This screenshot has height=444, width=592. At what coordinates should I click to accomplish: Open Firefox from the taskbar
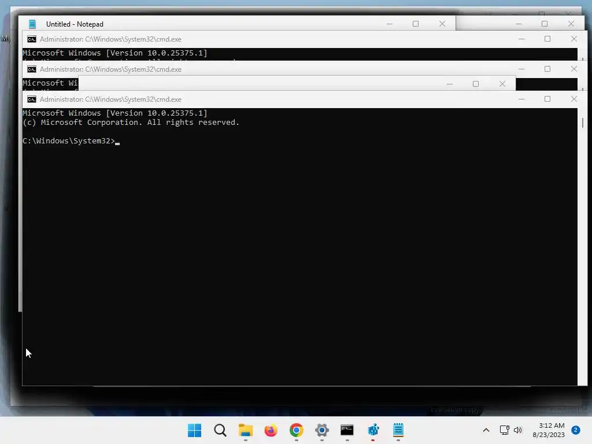(x=271, y=430)
